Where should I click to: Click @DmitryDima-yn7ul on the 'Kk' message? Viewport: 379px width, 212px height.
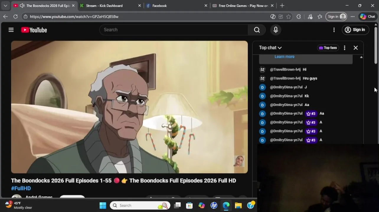coord(286,96)
